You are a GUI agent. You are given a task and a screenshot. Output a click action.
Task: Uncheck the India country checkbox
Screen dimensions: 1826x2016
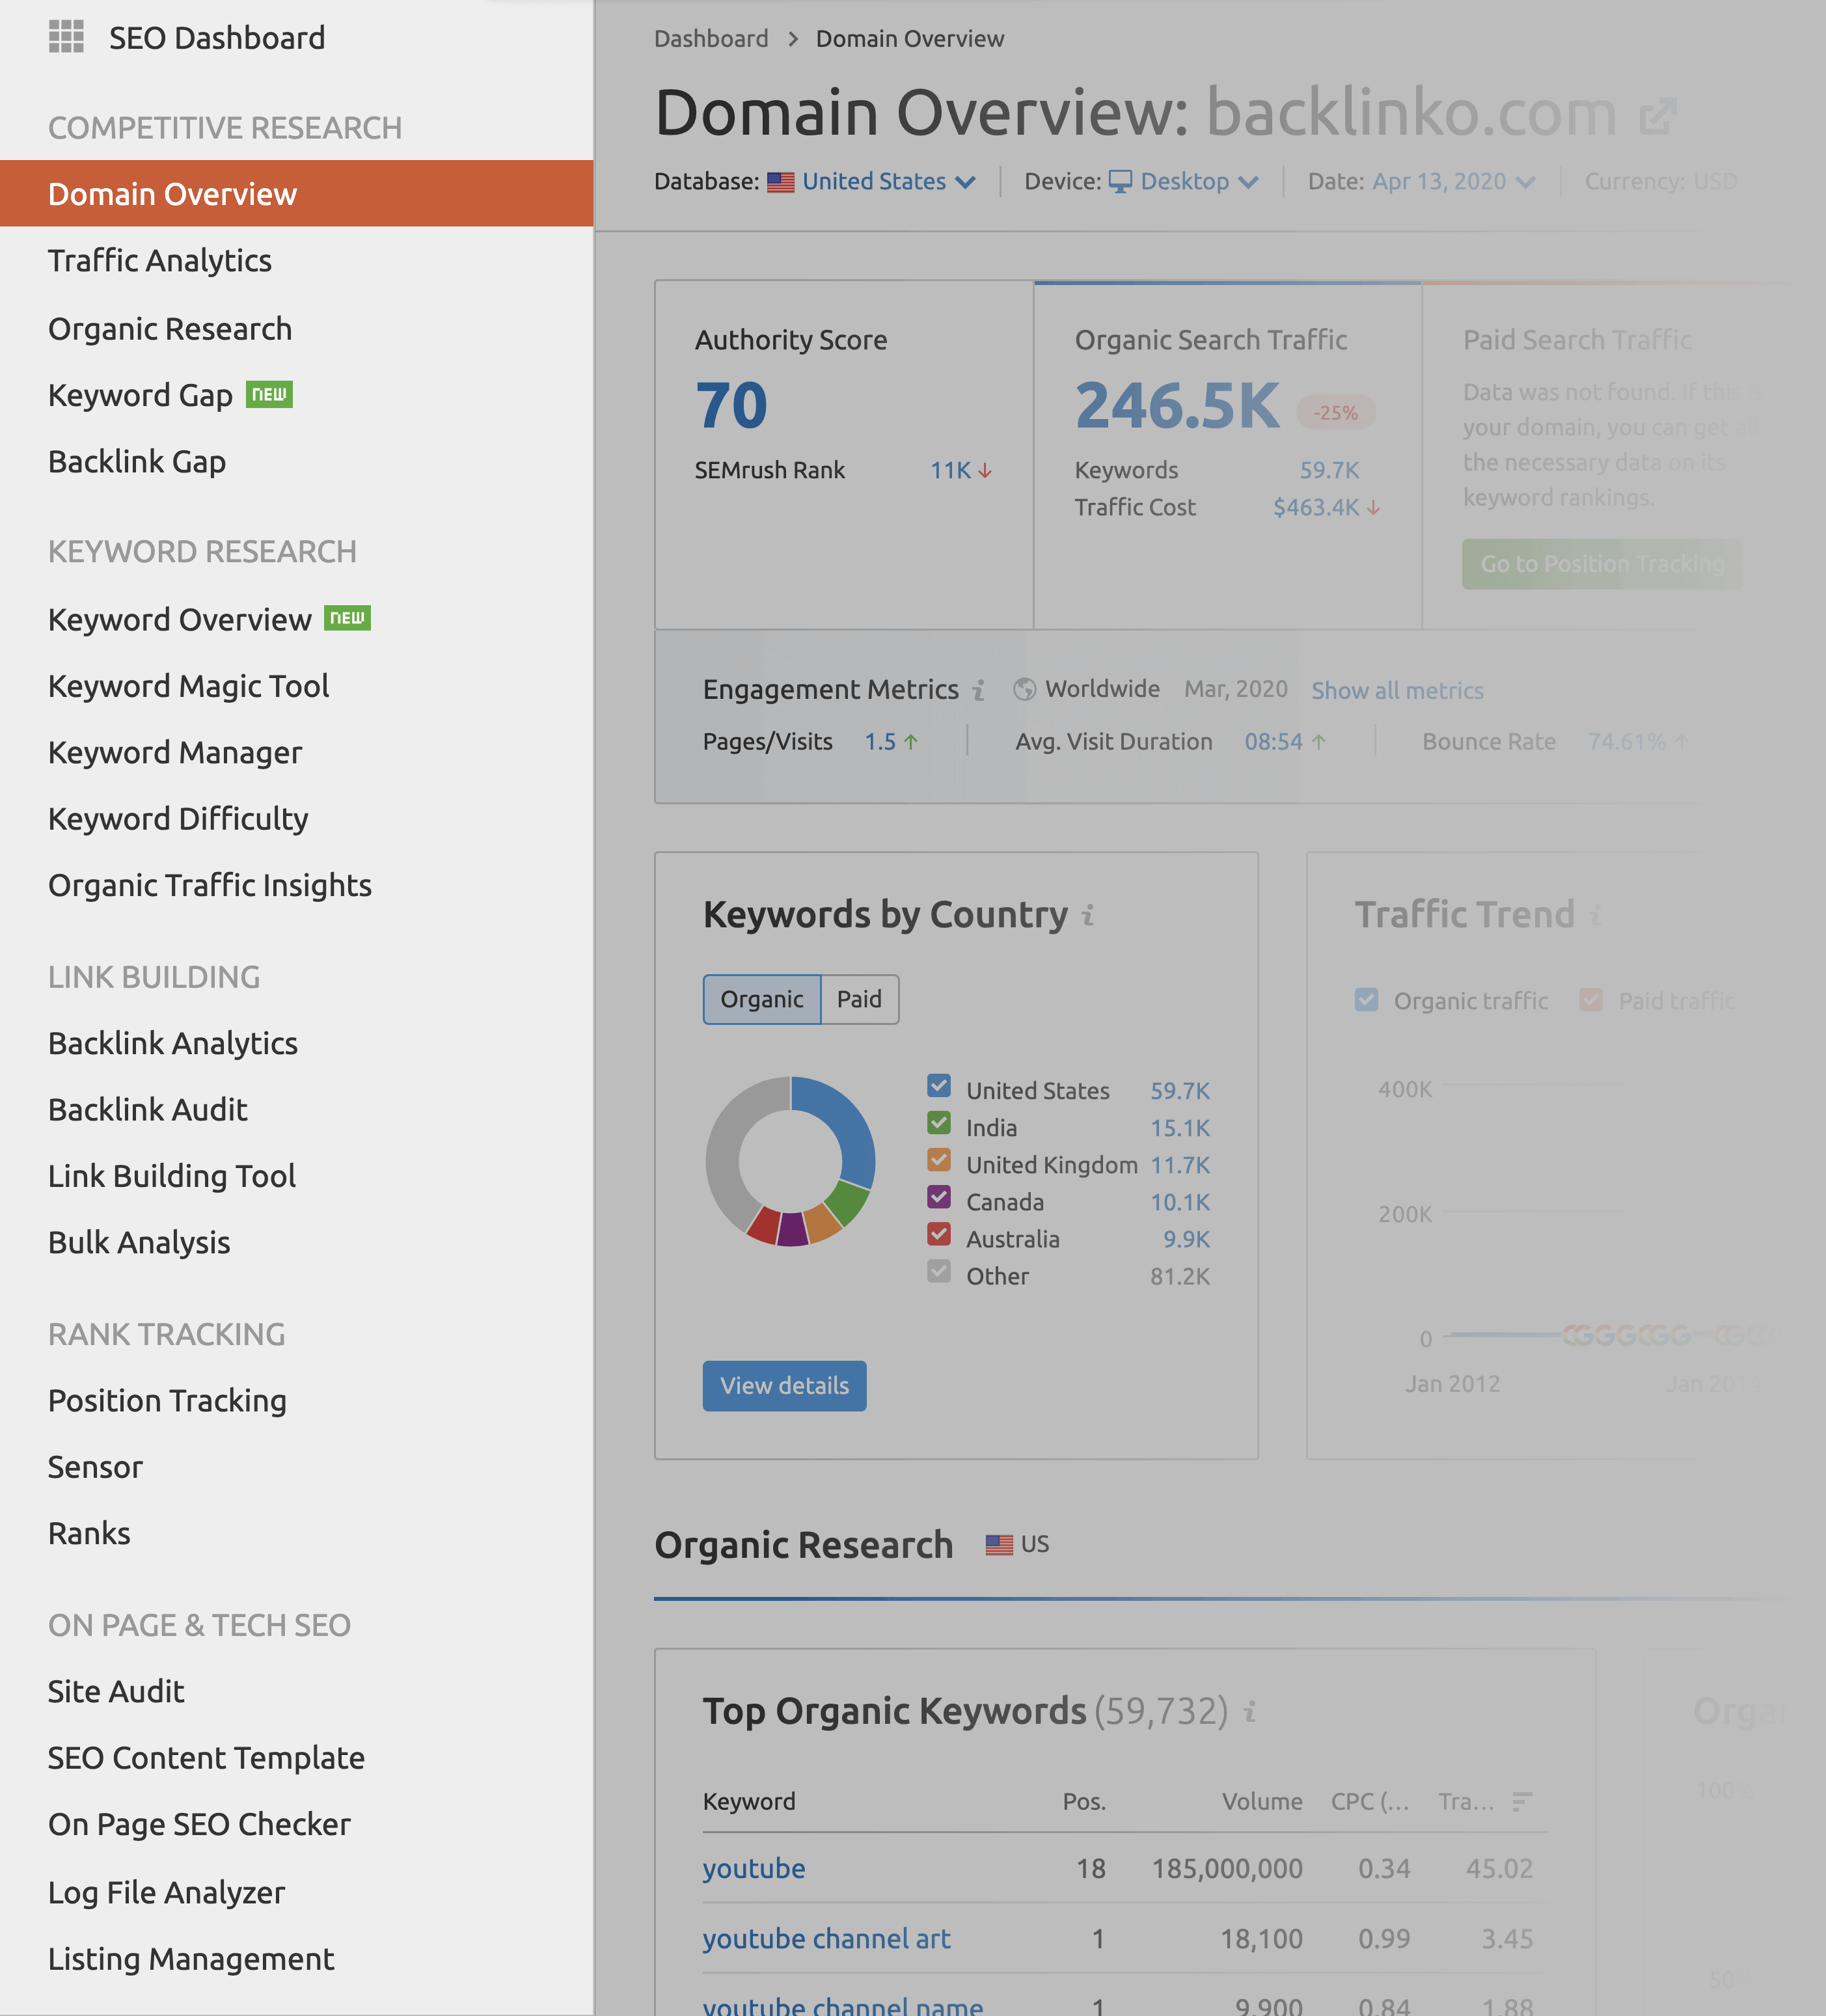click(939, 1122)
